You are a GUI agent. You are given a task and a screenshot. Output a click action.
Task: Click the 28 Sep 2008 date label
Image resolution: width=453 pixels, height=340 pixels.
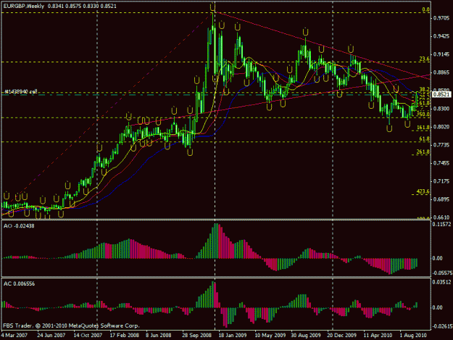click(196, 336)
